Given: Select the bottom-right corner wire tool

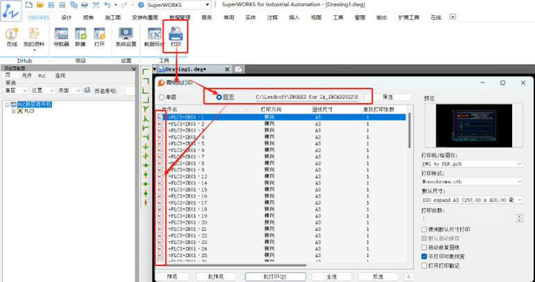Looking at the screenshot, I should 146,100.
